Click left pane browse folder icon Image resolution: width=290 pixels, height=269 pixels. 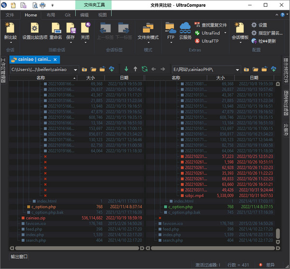(x=93, y=69)
